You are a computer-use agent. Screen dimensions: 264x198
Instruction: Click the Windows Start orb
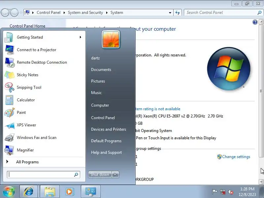[x=9, y=191]
